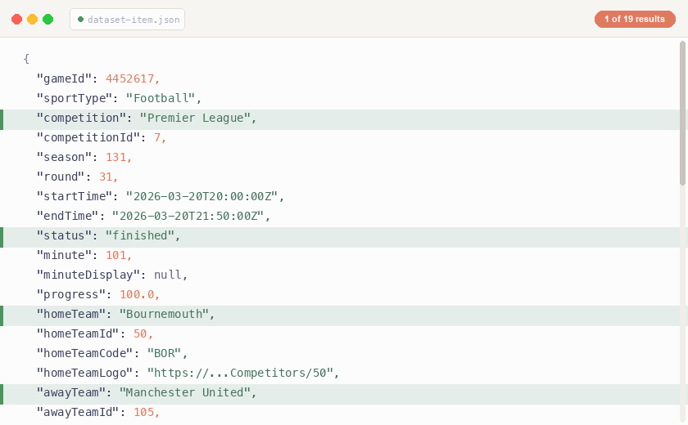Screen dimensions: 688x425
Task: Select the value "2026-03-20T20:00:00Z"
Action: (201, 196)
